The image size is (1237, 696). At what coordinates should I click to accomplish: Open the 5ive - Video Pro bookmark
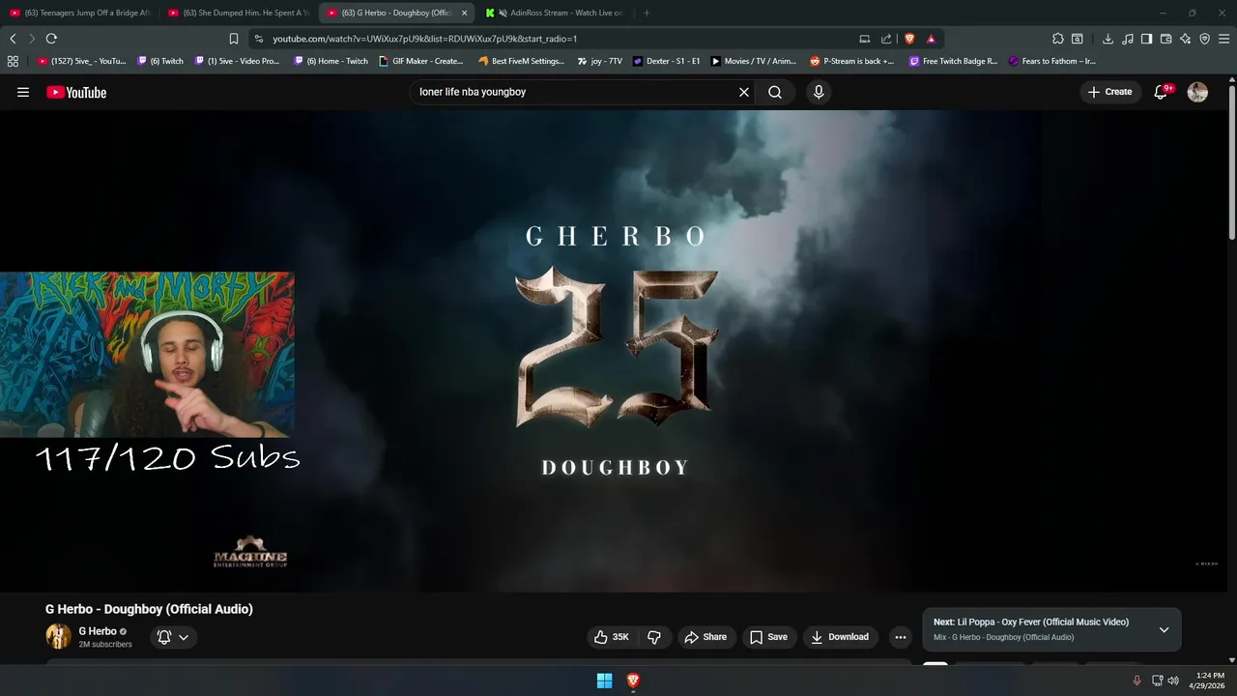[237, 61]
